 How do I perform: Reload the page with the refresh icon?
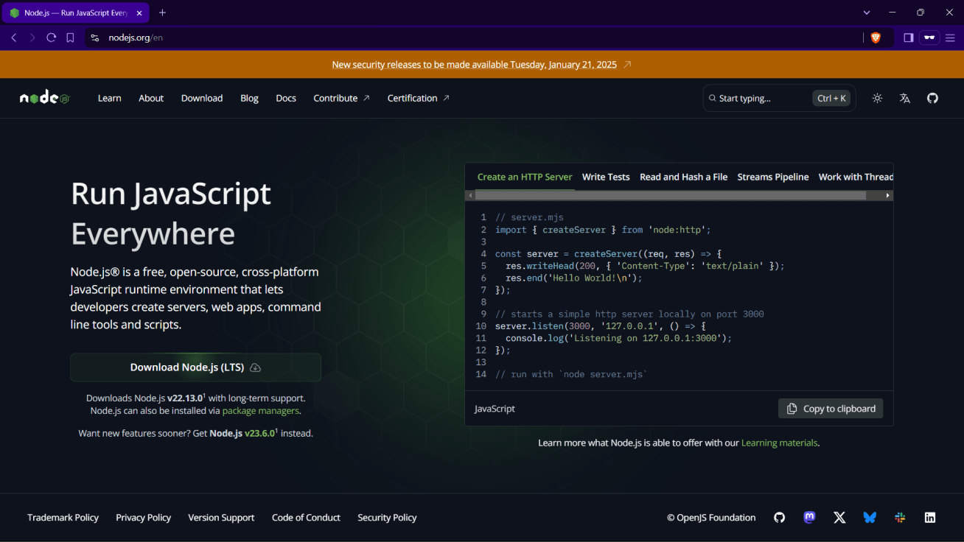click(x=52, y=38)
